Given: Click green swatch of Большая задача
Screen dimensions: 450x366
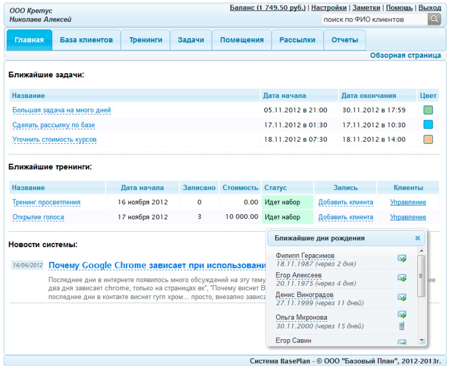Looking at the screenshot, I should tap(428, 110).
